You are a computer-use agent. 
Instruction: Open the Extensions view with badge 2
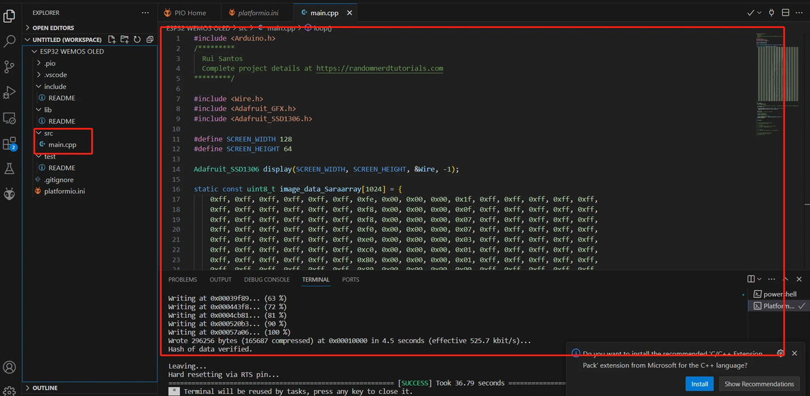10,143
